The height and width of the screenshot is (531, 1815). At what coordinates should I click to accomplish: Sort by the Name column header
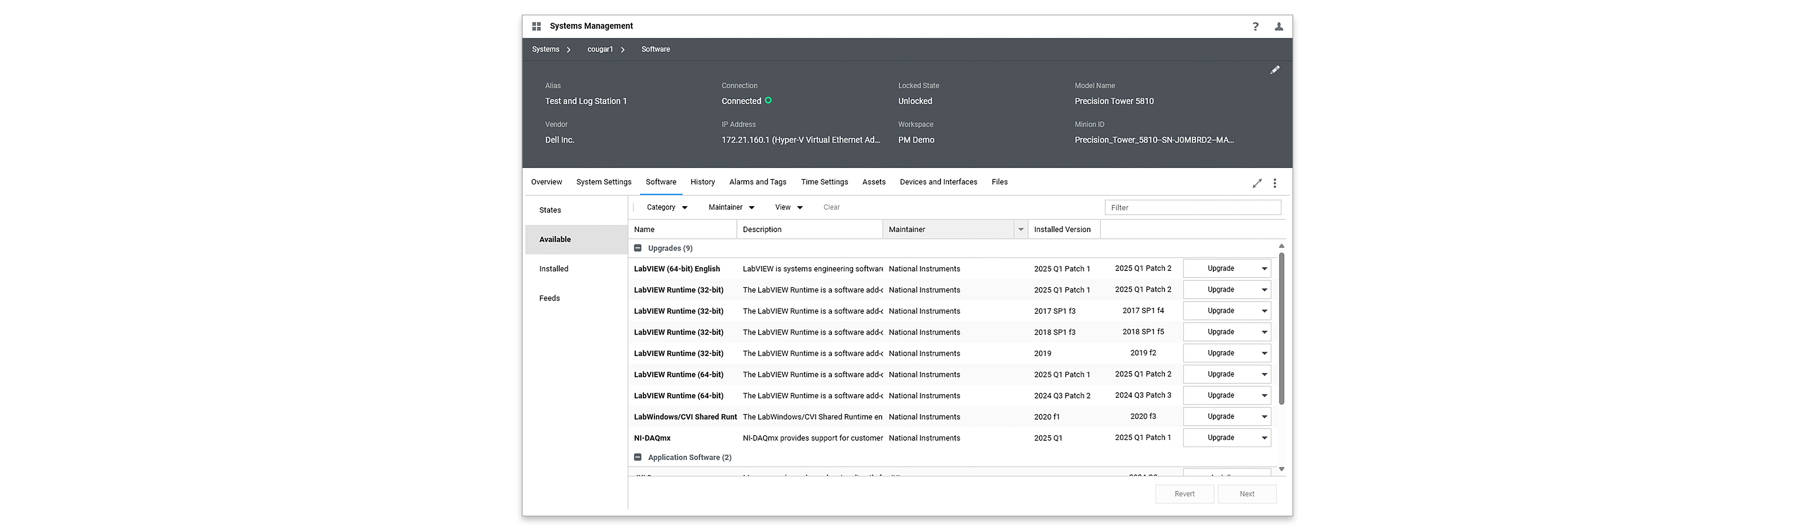click(x=682, y=229)
